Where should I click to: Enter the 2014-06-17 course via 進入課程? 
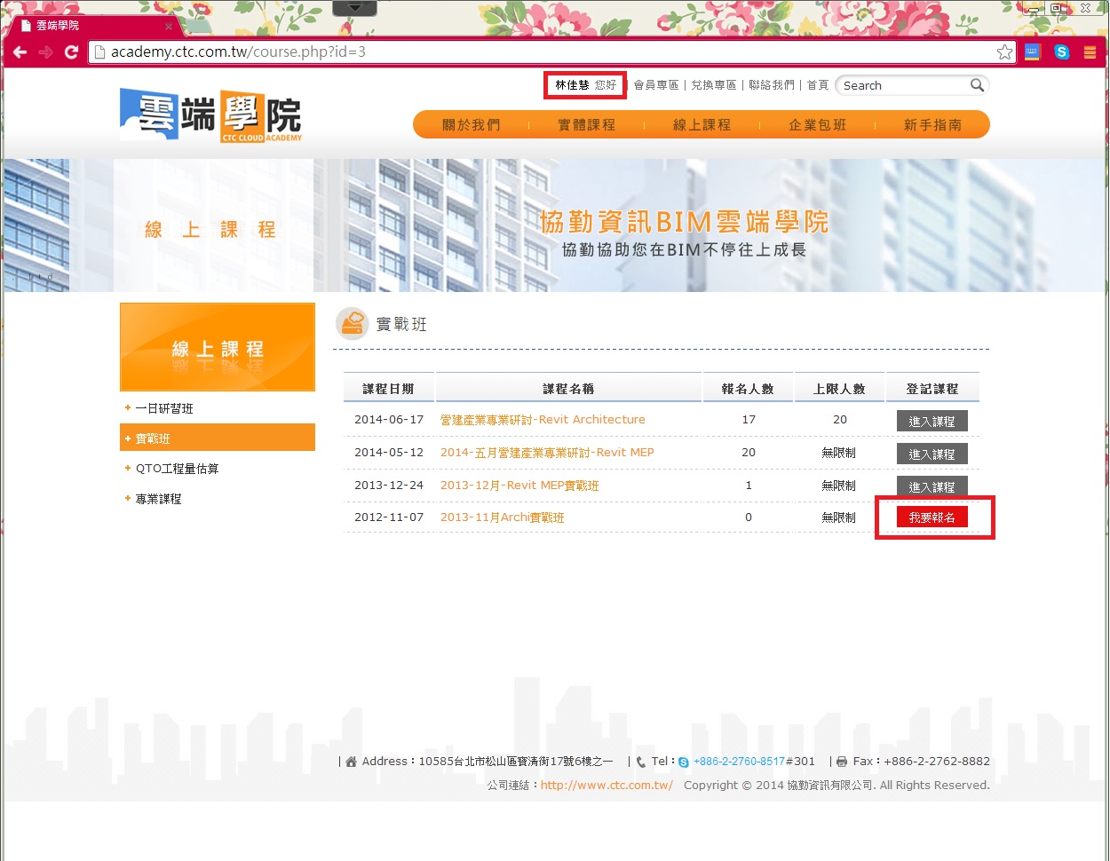coord(932,421)
